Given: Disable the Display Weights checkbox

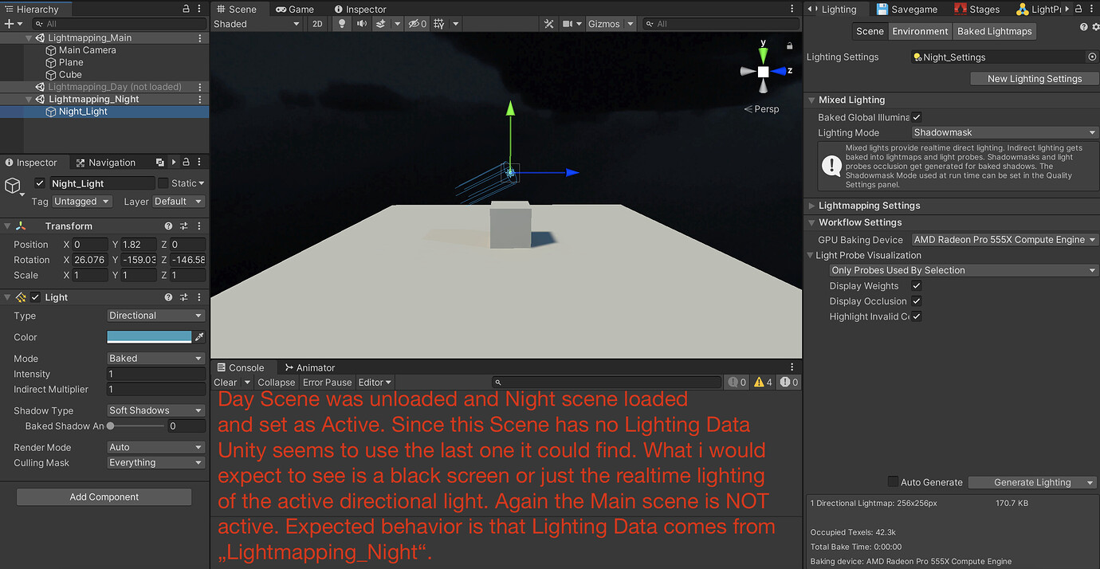Looking at the screenshot, I should [916, 285].
